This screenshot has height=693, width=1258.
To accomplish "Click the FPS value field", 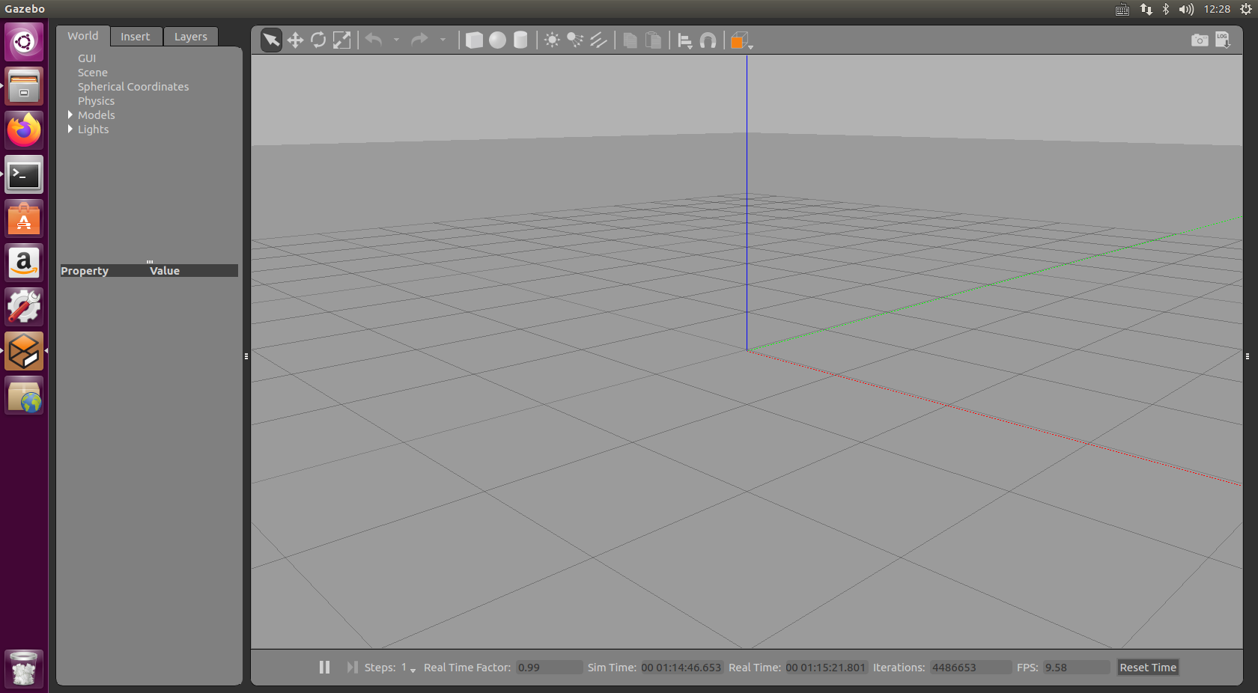I will 1076,668.
